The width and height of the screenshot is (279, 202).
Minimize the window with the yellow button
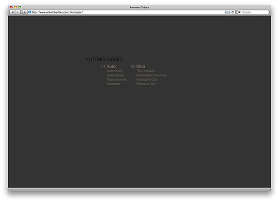click(16, 7)
